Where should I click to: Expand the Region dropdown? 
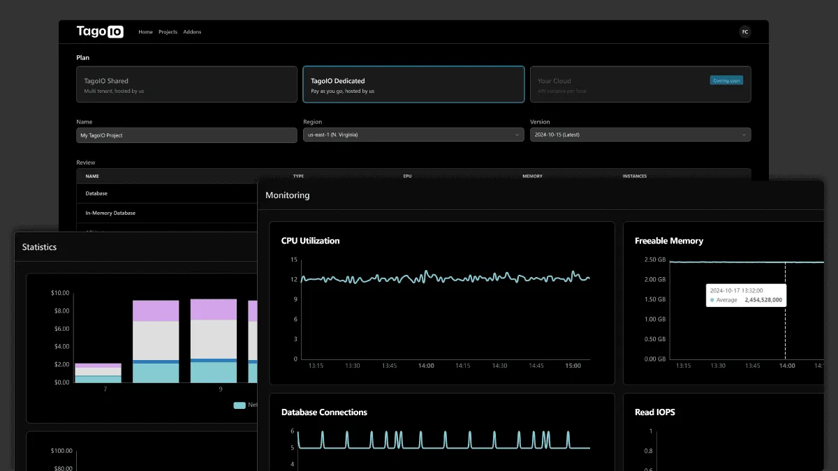pyautogui.click(x=413, y=135)
